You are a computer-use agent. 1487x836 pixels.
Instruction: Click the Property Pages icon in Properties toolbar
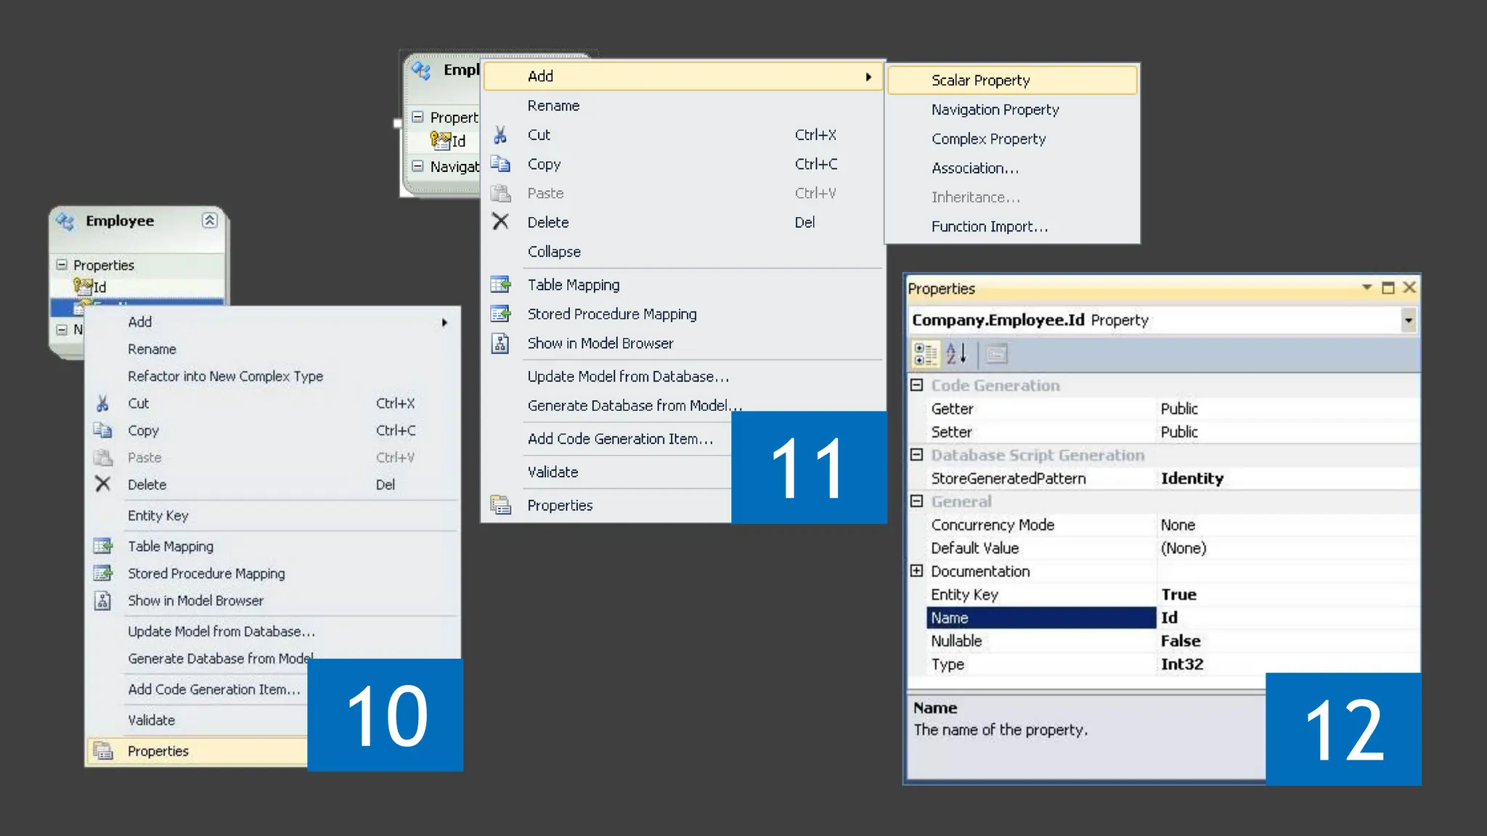pyautogui.click(x=996, y=354)
